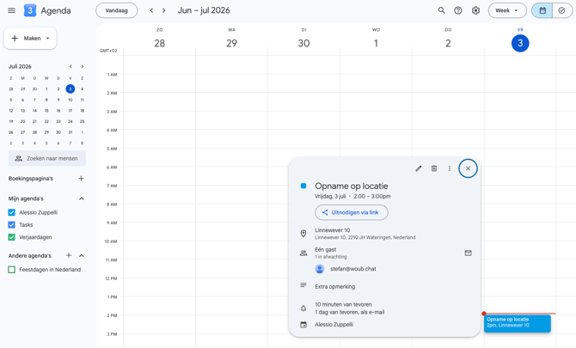
Task: Edit event with the pencil icon
Action: (419, 168)
